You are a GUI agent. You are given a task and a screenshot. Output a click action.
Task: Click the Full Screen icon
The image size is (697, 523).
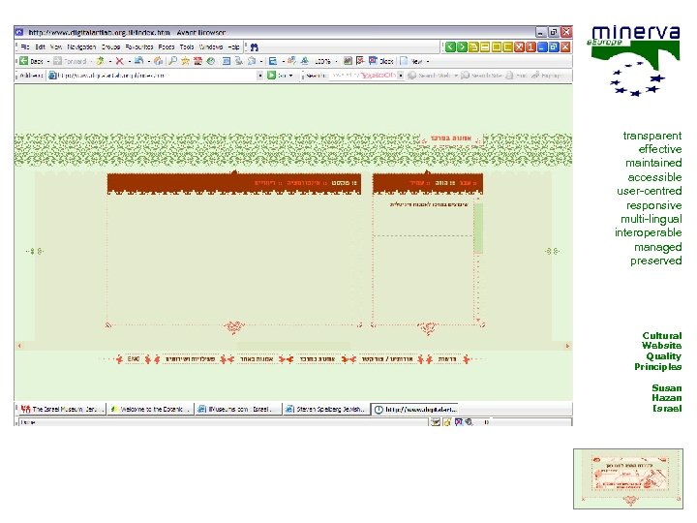227,61
